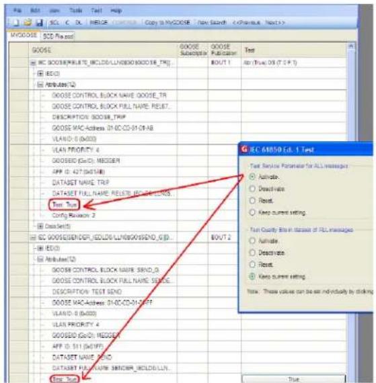Click the C toolbar button

(67, 22)
